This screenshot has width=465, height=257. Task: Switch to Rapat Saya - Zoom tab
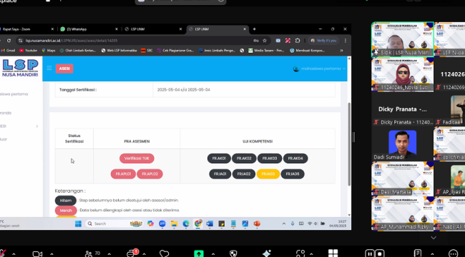pos(26,29)
